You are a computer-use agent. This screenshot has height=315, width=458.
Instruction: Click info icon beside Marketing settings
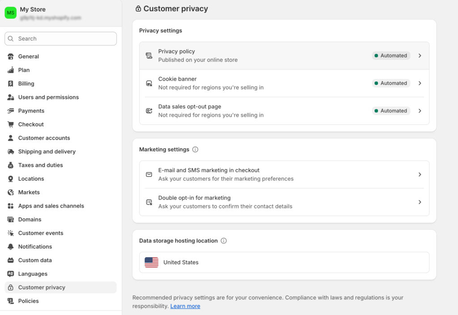(x=195, y=149)
